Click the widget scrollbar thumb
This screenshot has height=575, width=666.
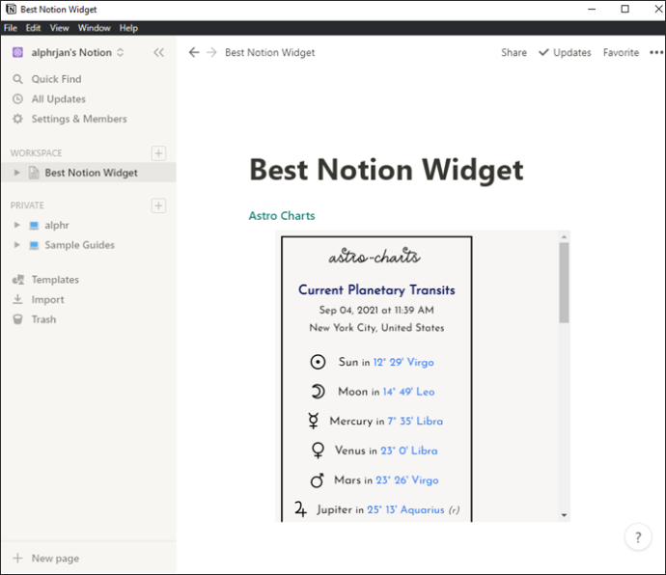564,283
